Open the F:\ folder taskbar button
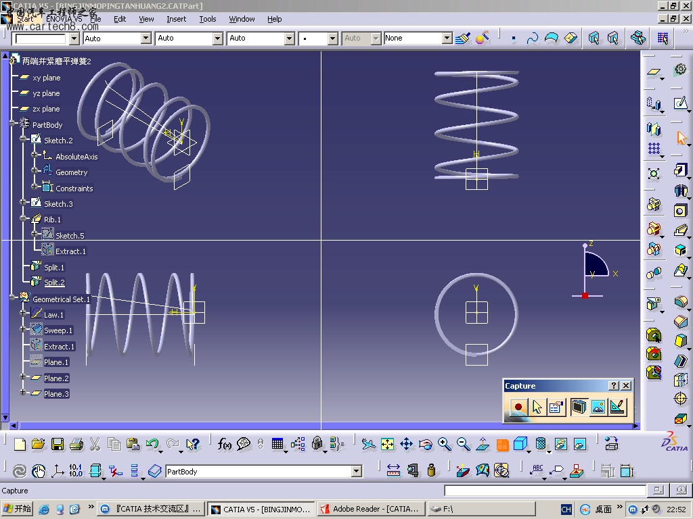The width and height of the screenshot is (693, 519). 482,509
